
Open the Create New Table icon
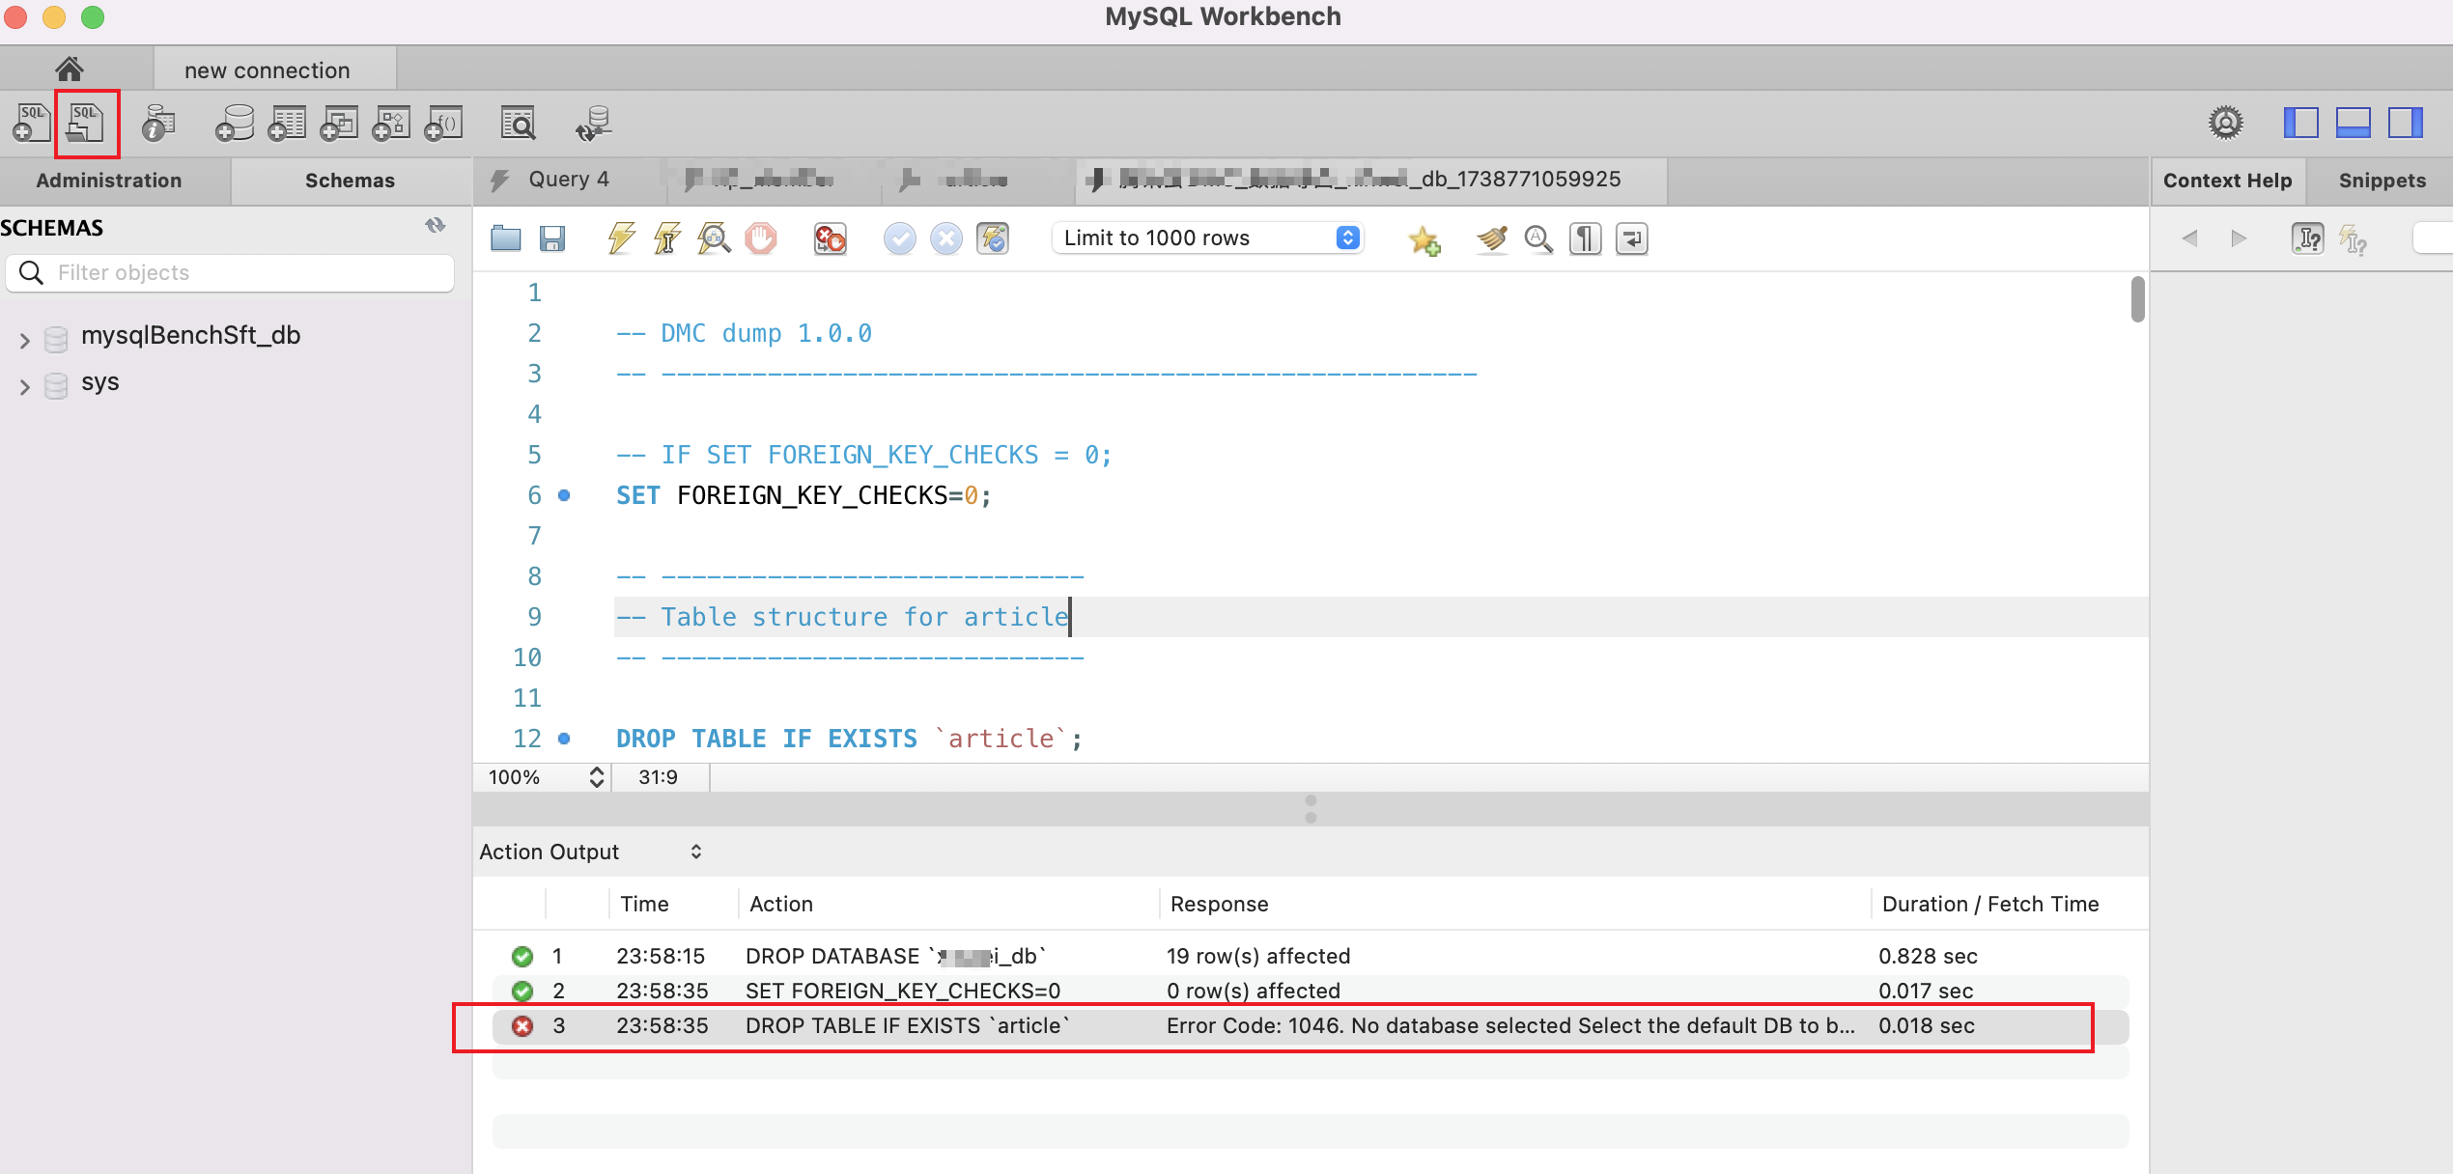(x=287, y=123)
